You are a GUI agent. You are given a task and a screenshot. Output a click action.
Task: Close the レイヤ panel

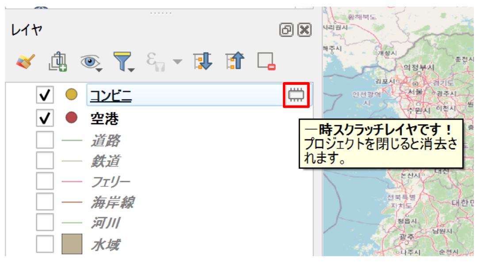pos(305,30)
